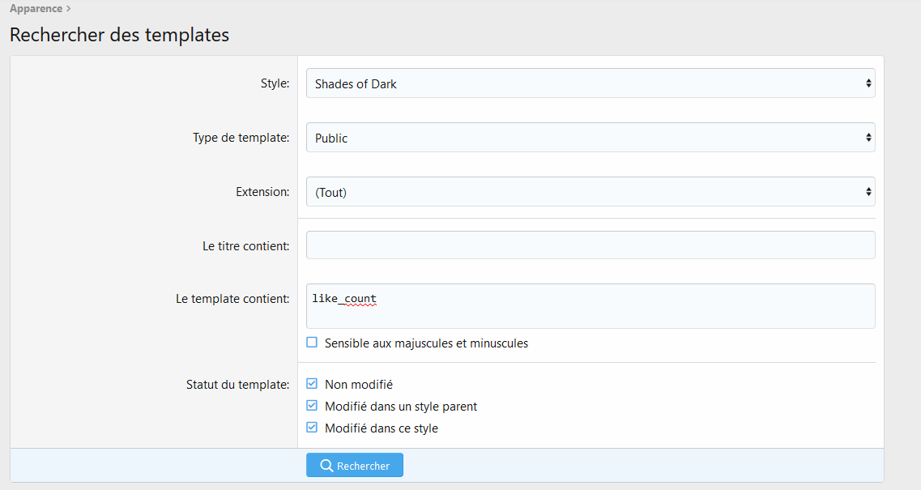Click the chevron after Apparence breadcrumb

[x=69, y=9]
